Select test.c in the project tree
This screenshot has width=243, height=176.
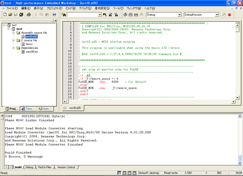pos(29,44)
